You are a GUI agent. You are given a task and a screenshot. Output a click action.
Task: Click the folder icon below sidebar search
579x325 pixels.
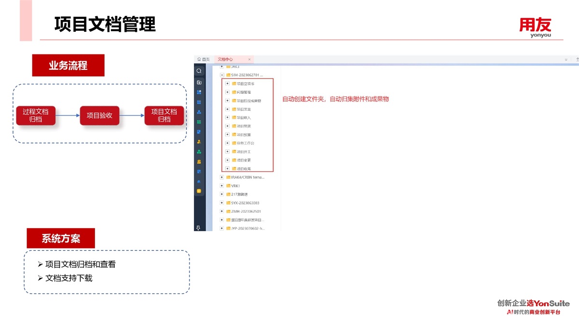pos(199,82)
